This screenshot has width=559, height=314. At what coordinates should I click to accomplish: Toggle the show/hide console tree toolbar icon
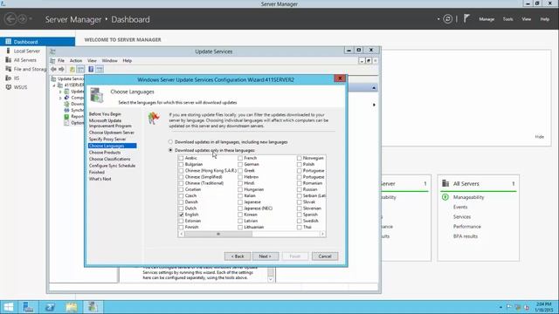click(81, 69)
